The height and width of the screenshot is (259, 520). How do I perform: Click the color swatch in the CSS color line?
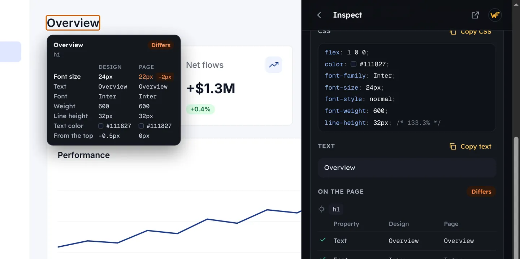coord(354,64)
